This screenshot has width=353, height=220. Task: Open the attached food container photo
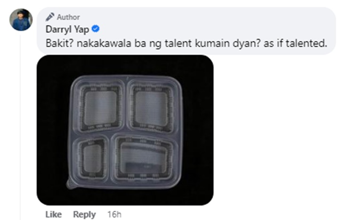(125, 130)
